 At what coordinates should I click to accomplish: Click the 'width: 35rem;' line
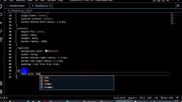pyautogui.click(x=30, y=54)
